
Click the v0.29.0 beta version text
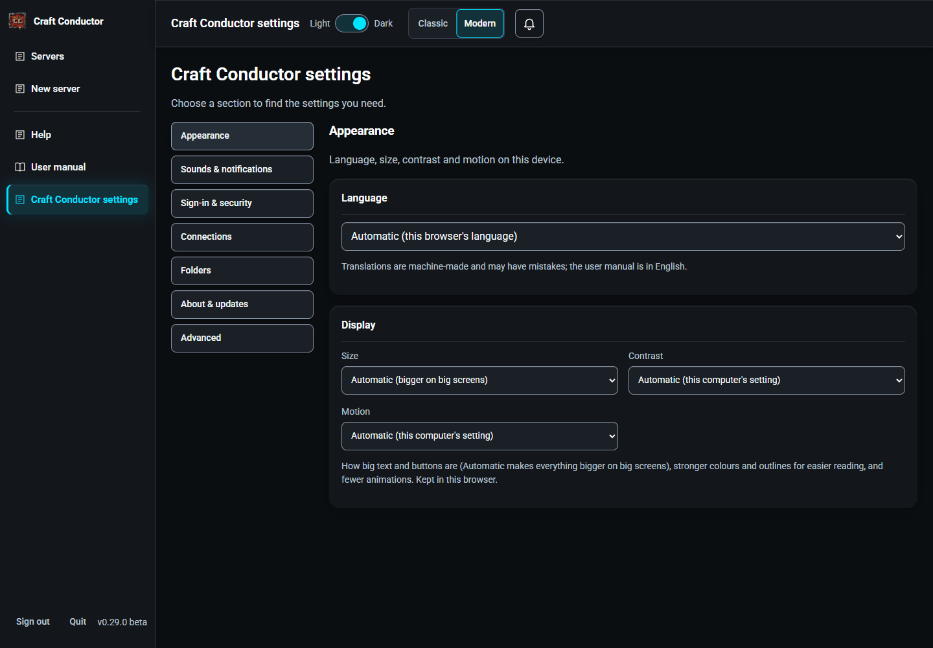(122, 622)
